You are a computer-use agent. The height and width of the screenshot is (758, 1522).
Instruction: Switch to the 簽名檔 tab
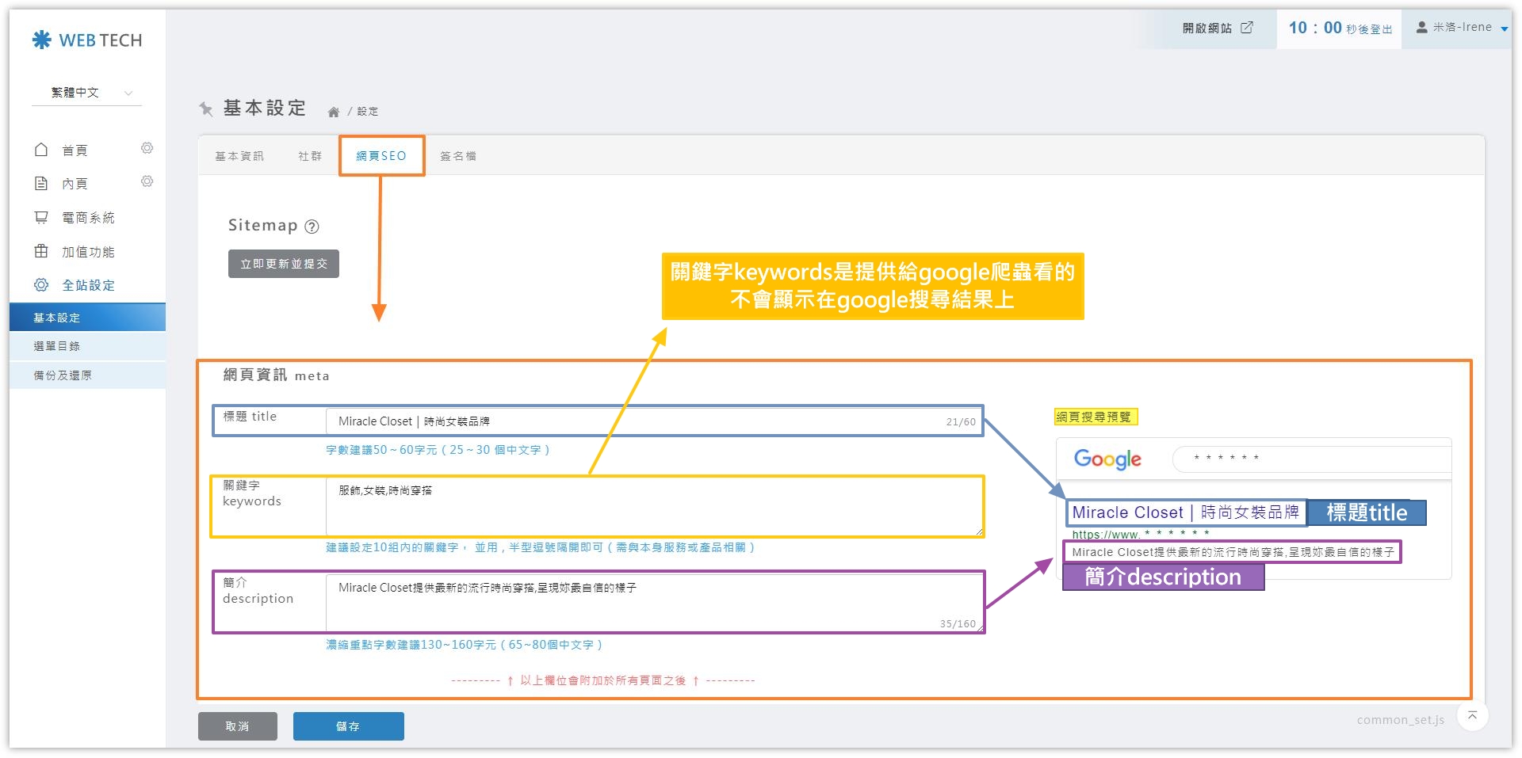coord(458,156)
